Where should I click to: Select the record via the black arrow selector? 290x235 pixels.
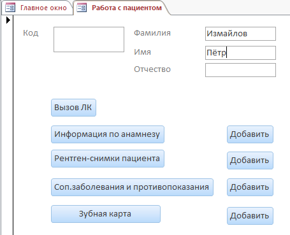8,20
